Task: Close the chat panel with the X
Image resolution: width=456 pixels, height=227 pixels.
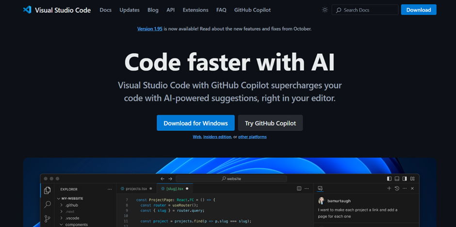Action: [x=412, y=188]
